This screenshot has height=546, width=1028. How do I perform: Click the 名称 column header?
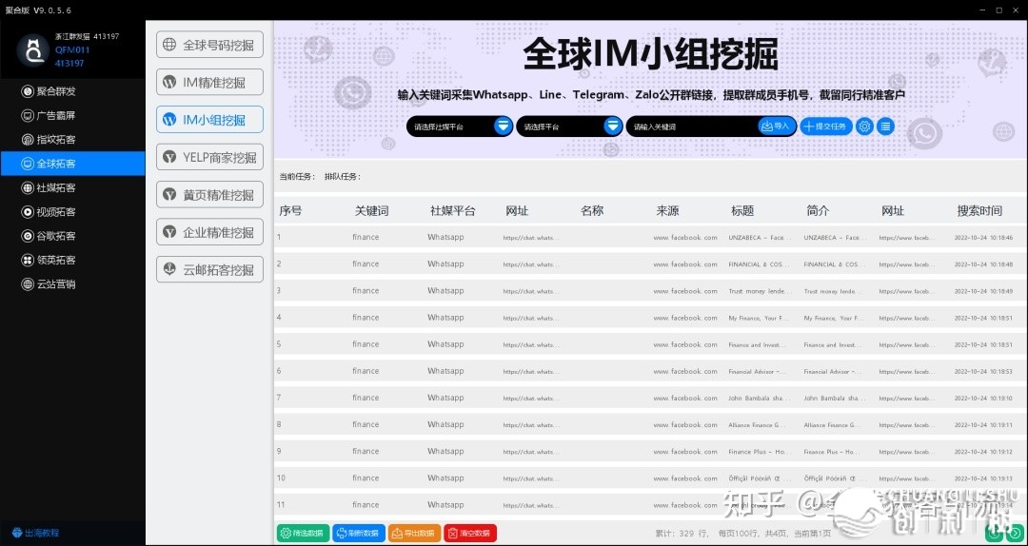(592, 211)
